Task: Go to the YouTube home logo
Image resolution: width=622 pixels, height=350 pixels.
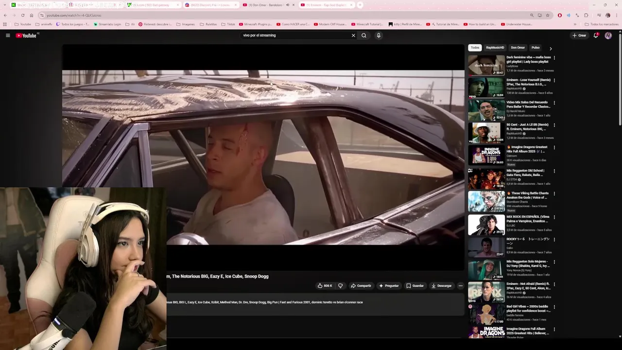Action: click(26, 35)
